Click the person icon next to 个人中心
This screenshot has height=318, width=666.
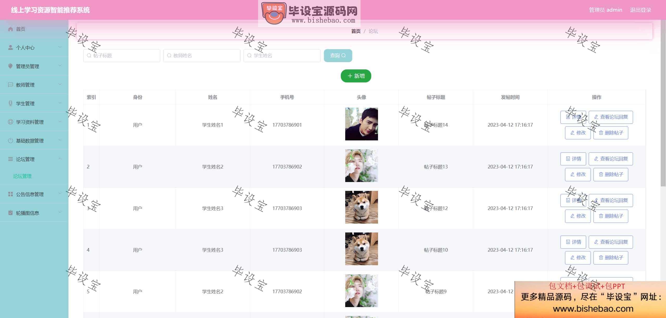tap(10, 48)
